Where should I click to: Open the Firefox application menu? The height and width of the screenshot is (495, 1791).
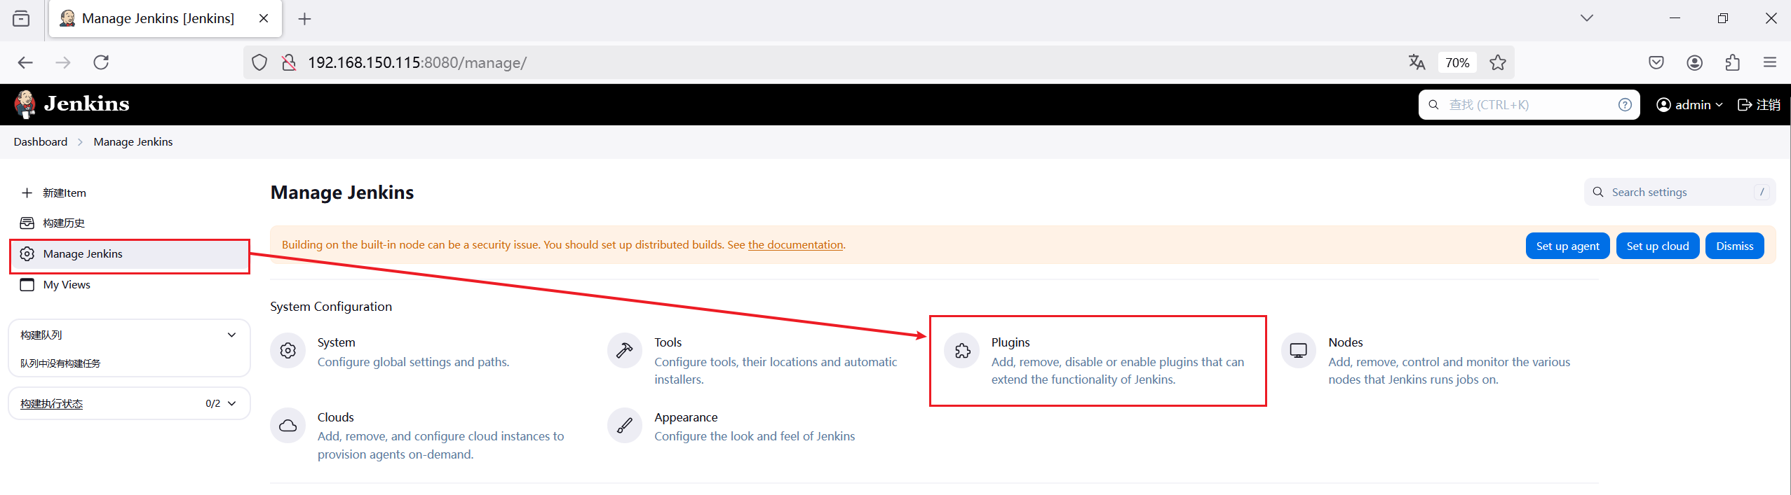click(x=1769, y=62)
